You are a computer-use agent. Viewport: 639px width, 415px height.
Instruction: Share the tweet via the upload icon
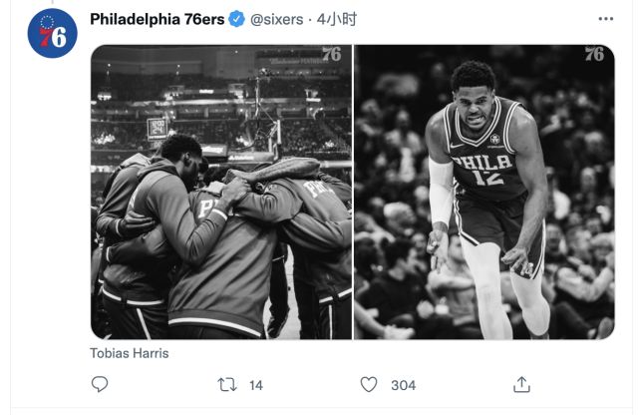tap(520, 384)
